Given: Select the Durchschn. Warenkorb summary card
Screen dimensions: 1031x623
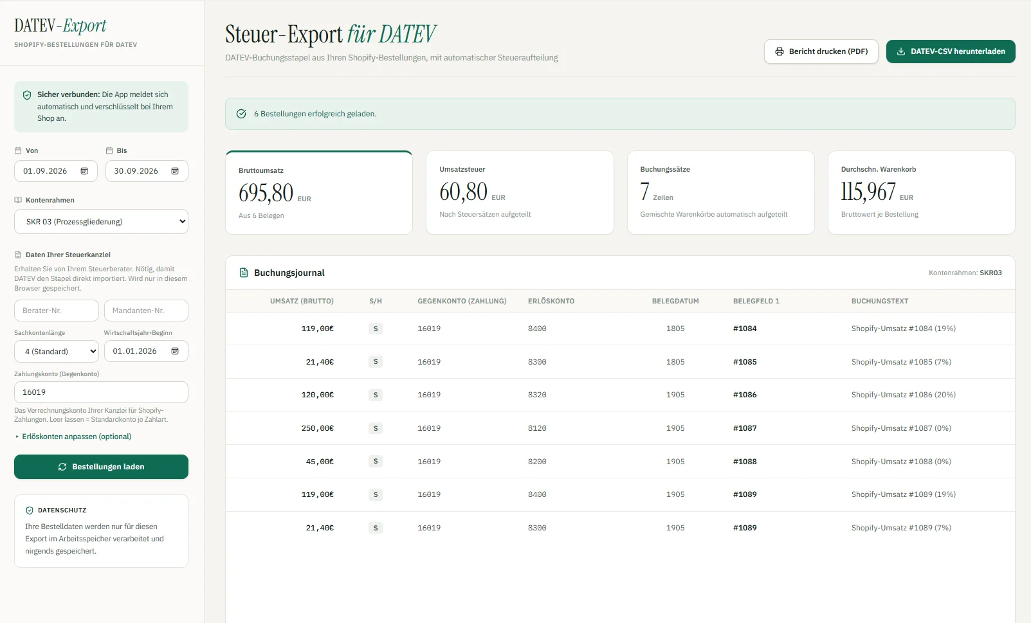Looking at the screenshot, I should pyautogui.click(x=922, y=193).
